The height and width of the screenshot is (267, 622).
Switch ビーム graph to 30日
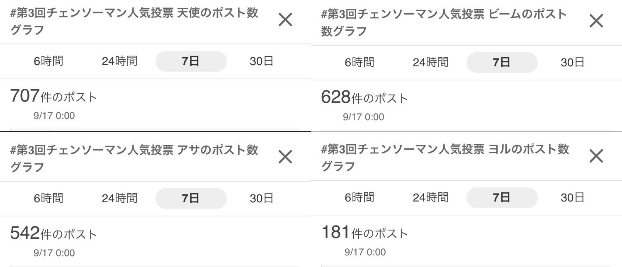(x=573, y=63)
